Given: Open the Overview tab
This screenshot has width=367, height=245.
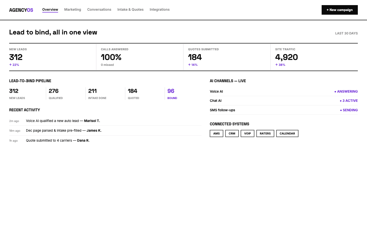Looking at the screenshot, I should [50, 10].
